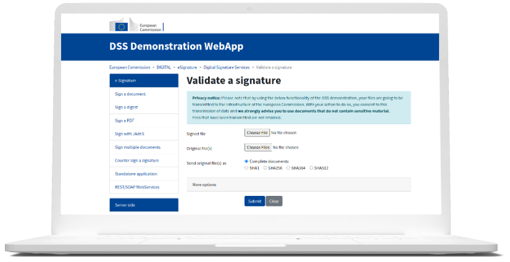Select the SHA384 radio option

click(288, 168)
